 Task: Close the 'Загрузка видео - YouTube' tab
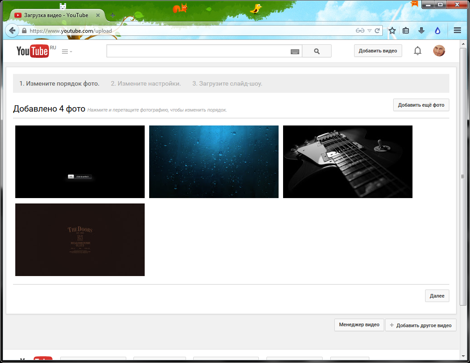tap(98, 15)
